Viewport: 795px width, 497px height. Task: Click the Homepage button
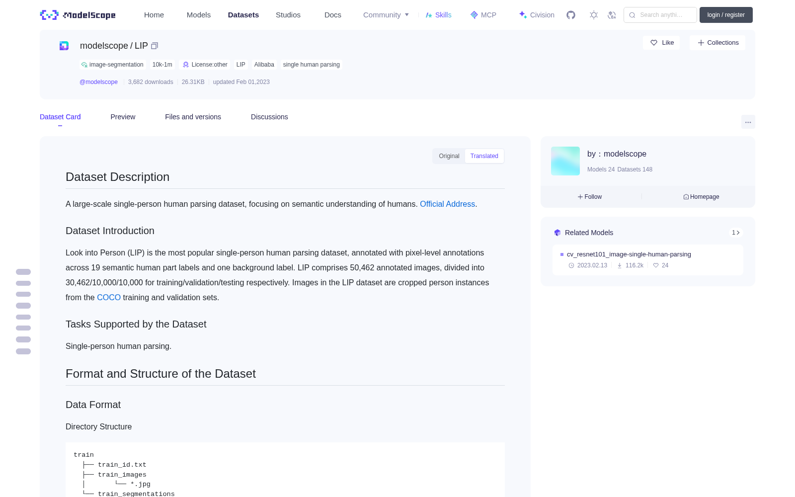coord(701,197)
